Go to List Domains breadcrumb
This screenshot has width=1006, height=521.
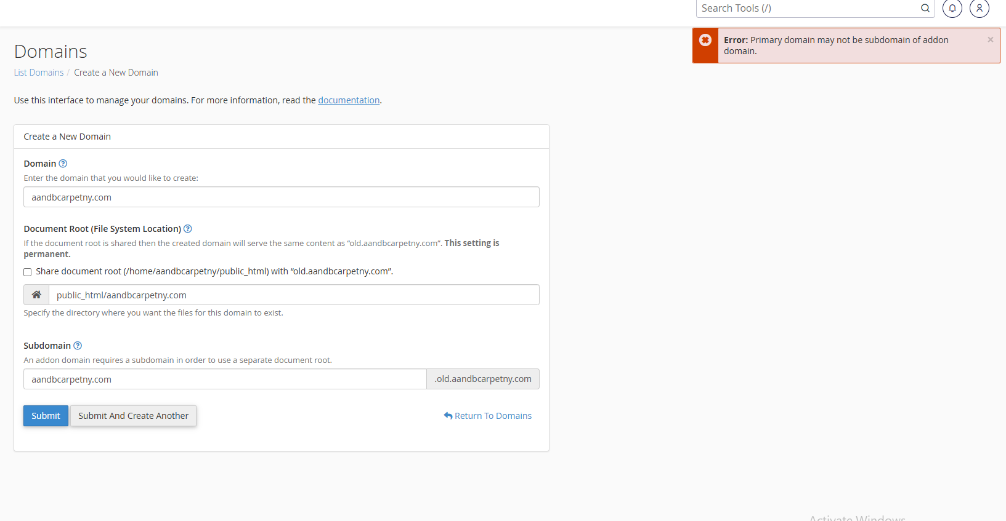click(39, 73)
